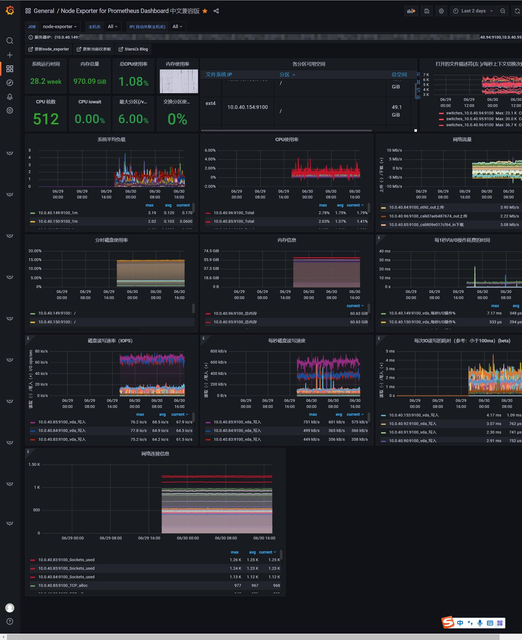Screen dimensions: 522x640
Task: Open the JOB node-exporter dropdown
Action: 60,26
